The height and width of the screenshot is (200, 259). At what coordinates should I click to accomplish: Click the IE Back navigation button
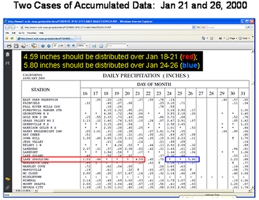point(7,27)
